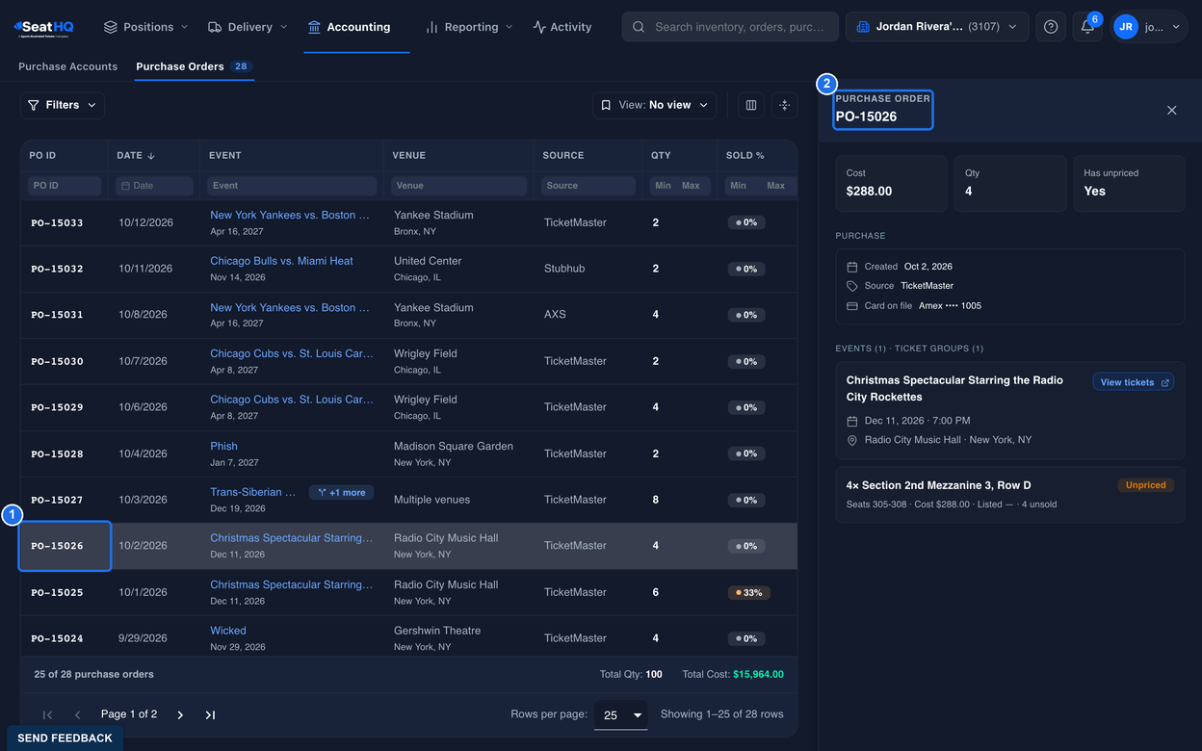Click the Gershwin Theatre venue cell
This screenshot has width=1202, height=751.
[437, 631]
